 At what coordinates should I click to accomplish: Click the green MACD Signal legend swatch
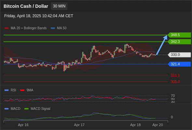pos(27,109)
